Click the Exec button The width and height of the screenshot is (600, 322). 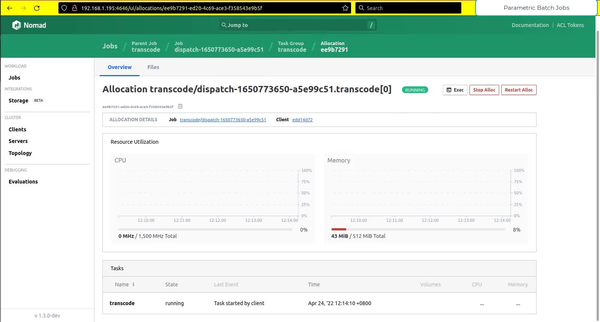click(x=455, y=90)
